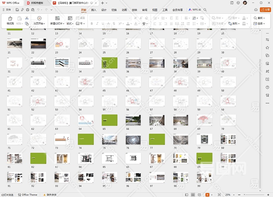
Task: Toggle slide sorter grid view
Action: (x=193, y=195)
